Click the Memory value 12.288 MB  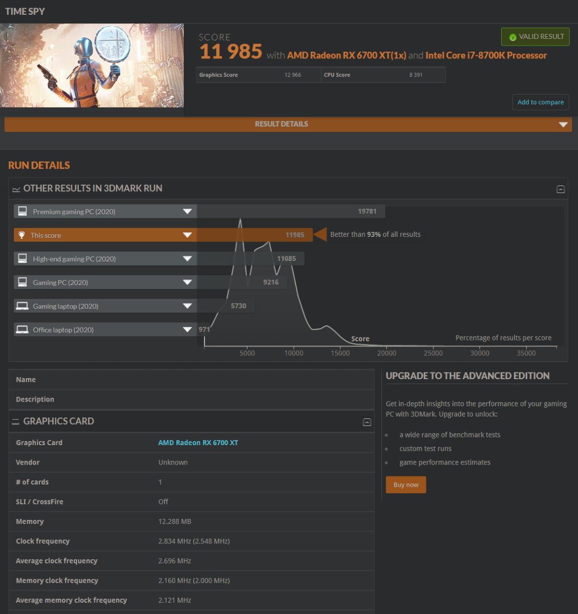175,521
